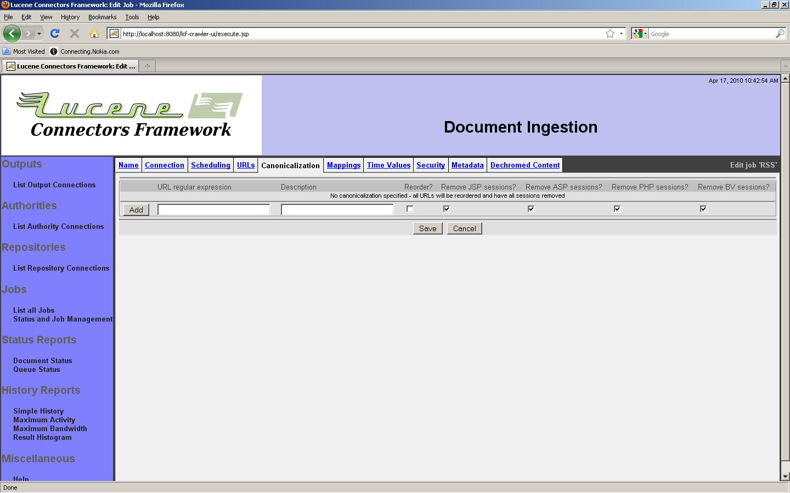Image resolution: width=790 pixels, height=493 pixels.
Task: Click the page scrollbar down arrow
Action: (x=785, y=477)
